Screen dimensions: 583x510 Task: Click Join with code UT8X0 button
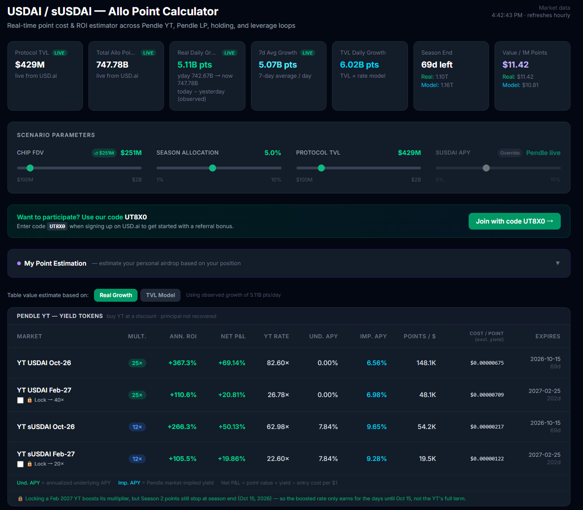(514, 221)
